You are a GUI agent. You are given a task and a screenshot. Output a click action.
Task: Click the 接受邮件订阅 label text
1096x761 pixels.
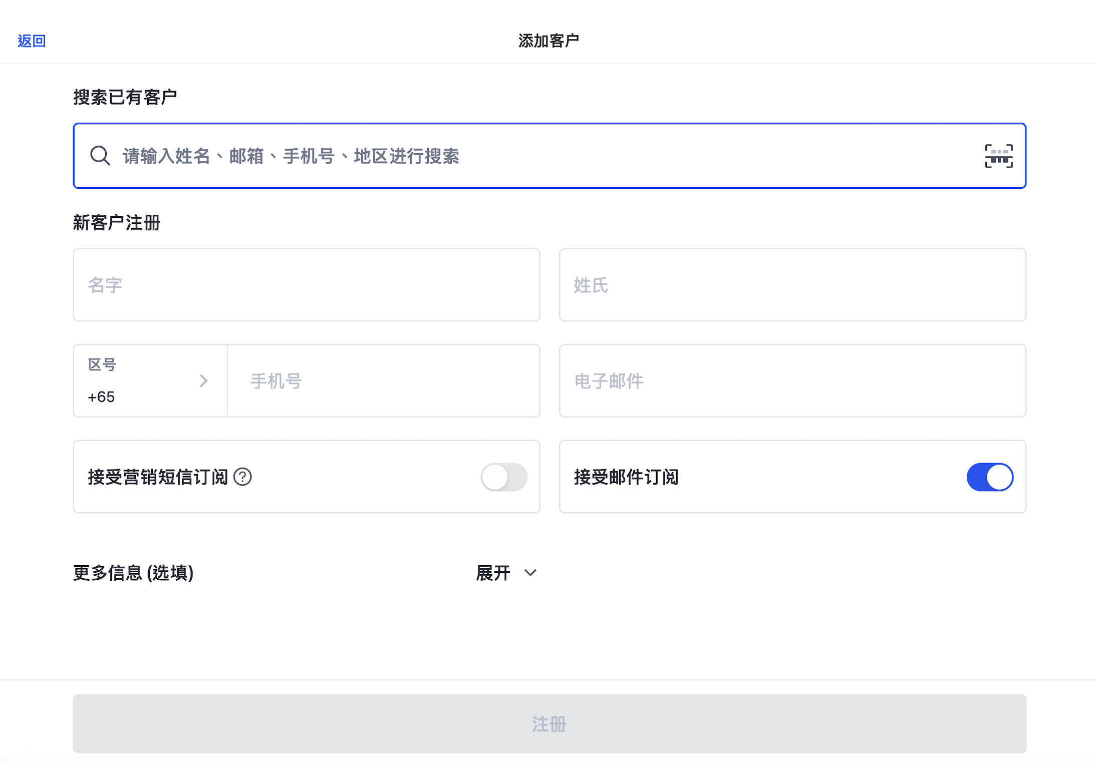(x=626, y=477)
